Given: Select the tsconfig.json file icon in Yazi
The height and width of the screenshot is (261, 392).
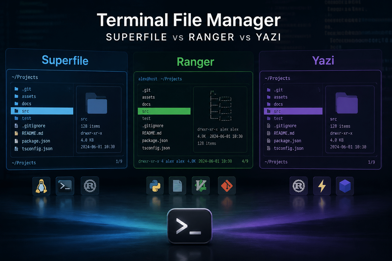Looking at the screenshot, I should [x=268, y=148].
